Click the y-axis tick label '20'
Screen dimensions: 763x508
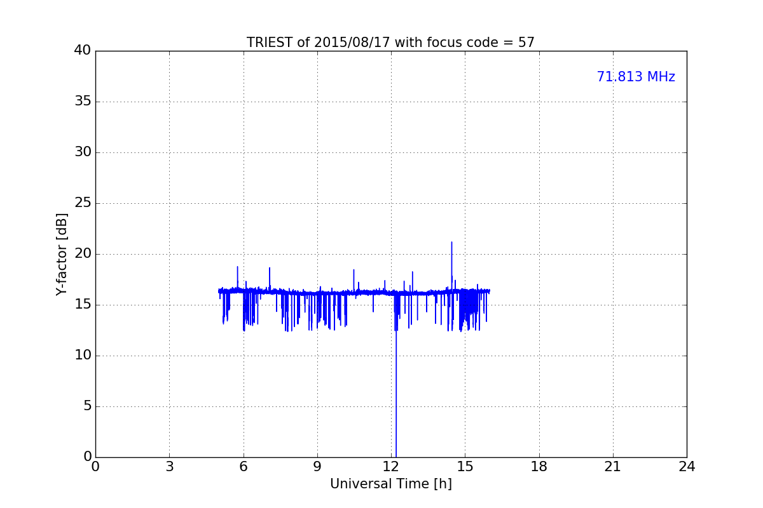coord(83,254)
